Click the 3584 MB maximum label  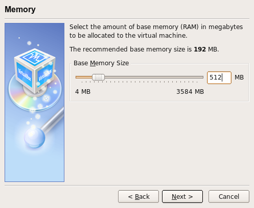(190, 92)
